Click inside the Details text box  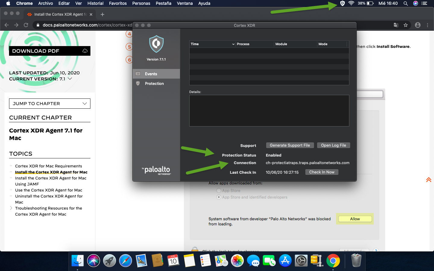(269, 111)
